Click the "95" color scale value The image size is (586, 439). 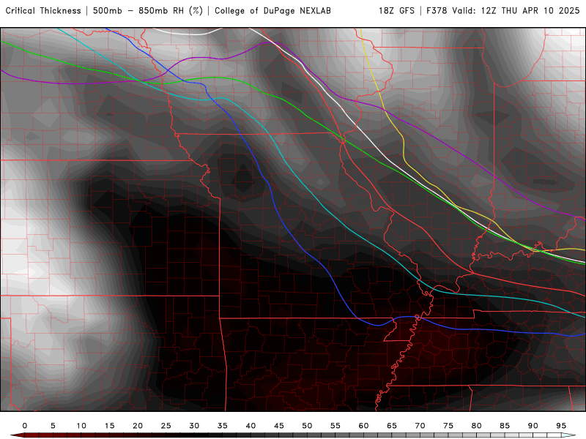pos(561,426)
